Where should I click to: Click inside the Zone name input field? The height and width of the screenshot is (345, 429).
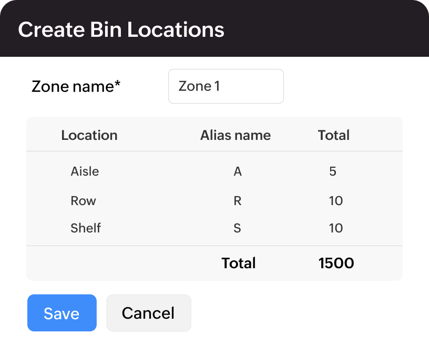click(x=226, y=86)
